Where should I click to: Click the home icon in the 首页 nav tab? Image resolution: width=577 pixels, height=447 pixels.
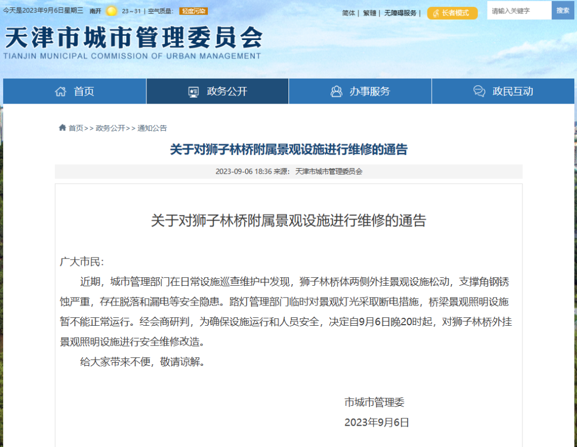pyautogui.click(x=60, y=91)
